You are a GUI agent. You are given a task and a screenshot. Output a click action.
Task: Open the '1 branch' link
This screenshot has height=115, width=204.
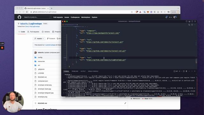click(x=51, y=39)
